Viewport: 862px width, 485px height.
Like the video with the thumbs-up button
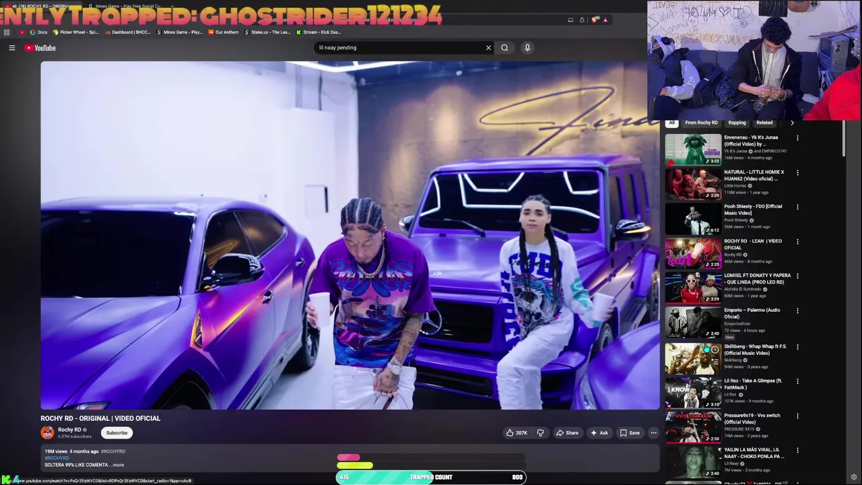tap(517, 433)
